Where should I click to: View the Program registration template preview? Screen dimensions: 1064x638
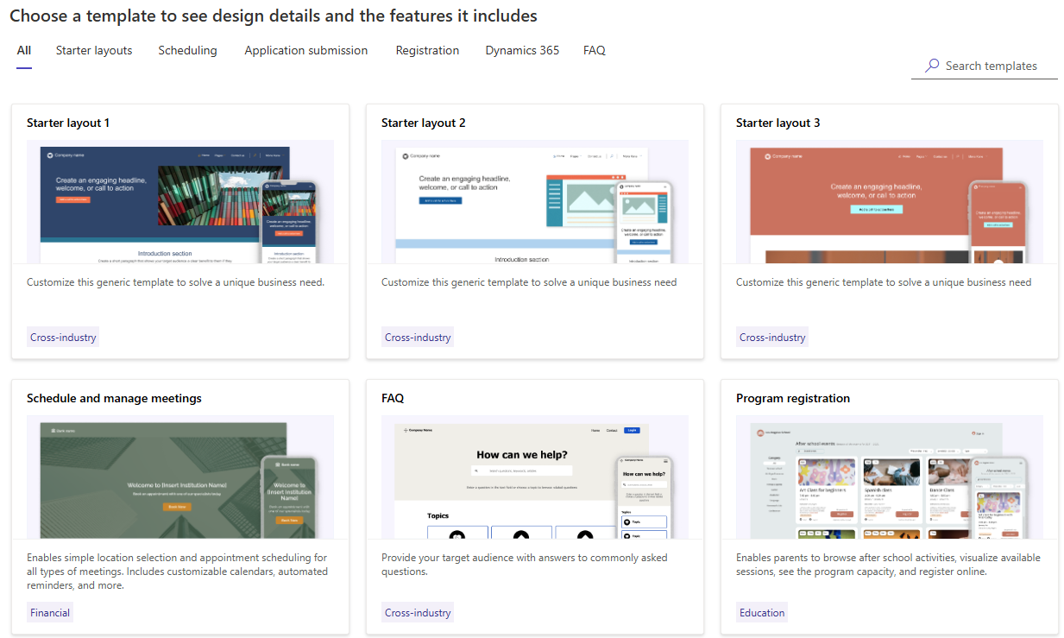[889, 477]
